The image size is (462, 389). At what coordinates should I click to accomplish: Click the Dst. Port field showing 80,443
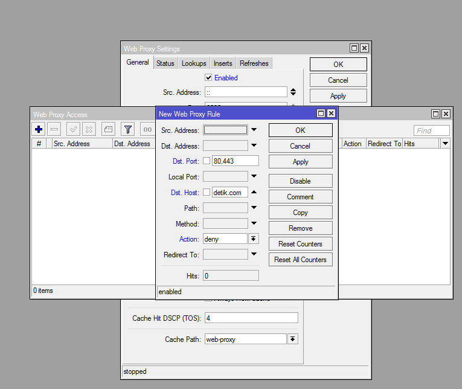[235, 161]
